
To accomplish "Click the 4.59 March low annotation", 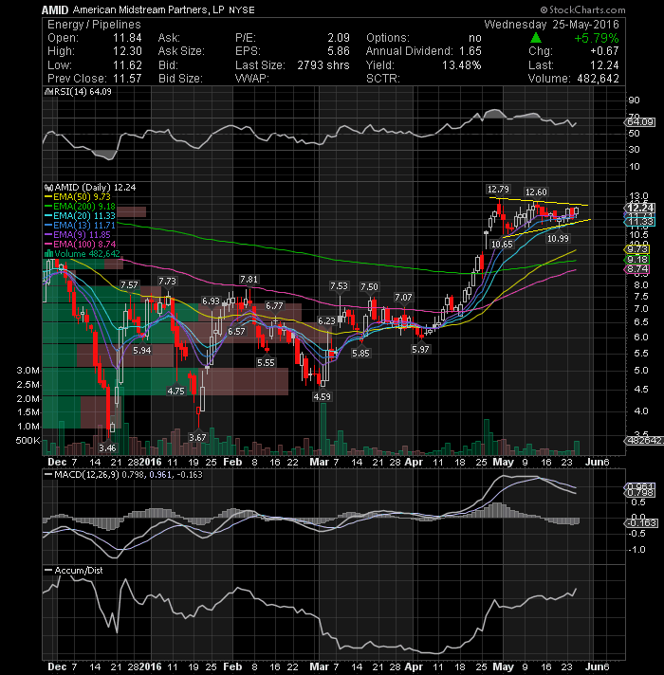I will [323, 396].
